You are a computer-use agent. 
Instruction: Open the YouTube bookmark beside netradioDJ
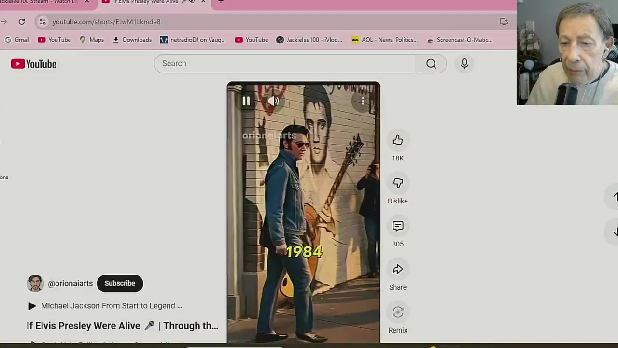[x=252, y=40]
